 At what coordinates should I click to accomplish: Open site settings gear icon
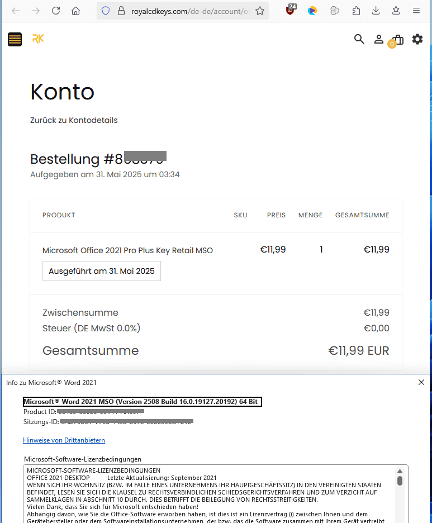pyautogui.click(x=417, y=39)
